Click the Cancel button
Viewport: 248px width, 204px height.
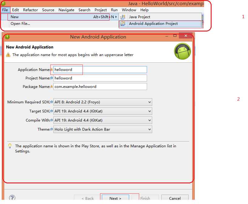[x=175, y=198]
